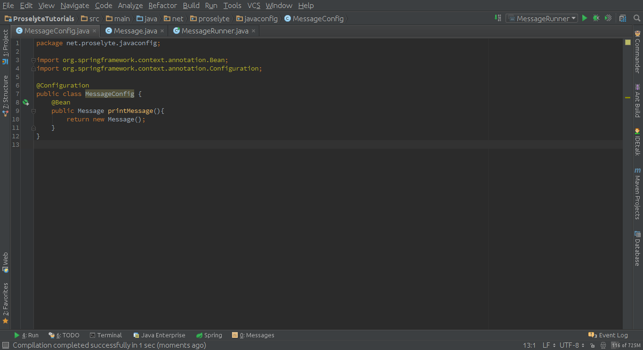Open the 0: Messages tool window
This screenshot has height=350, width=643.
pos(253,335)
